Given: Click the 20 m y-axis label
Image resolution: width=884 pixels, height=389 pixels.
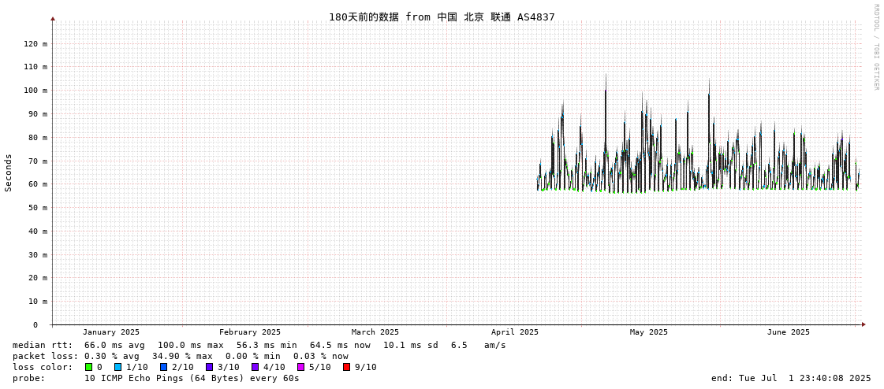Looking at the screenshot, I should pyautogui.click(x=39, y=277).
